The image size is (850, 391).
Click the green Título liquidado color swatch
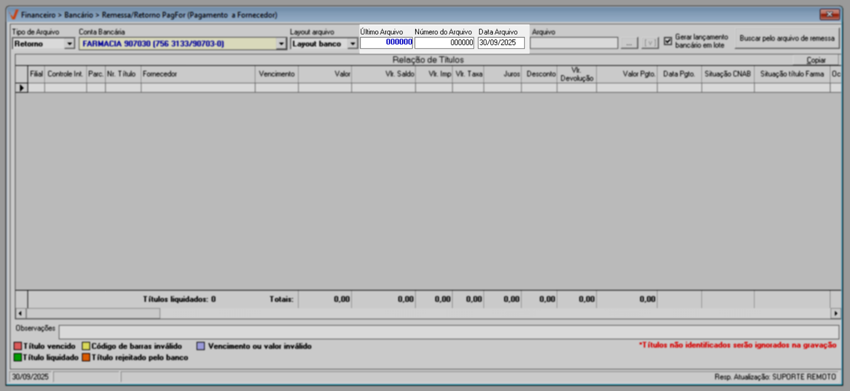point(18,357)
